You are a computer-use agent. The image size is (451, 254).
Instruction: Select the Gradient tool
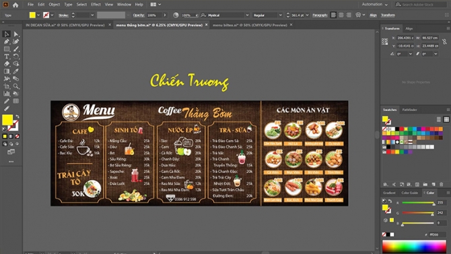click(x=7, y=71)
